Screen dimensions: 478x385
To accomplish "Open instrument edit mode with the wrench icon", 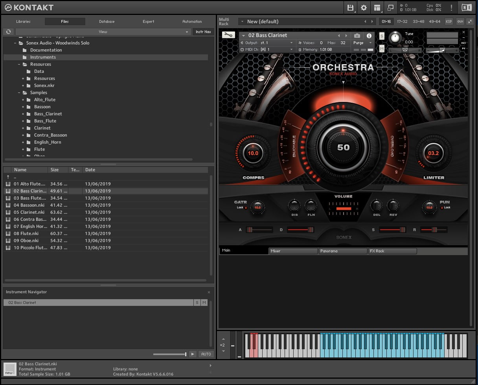I will 228,35.
